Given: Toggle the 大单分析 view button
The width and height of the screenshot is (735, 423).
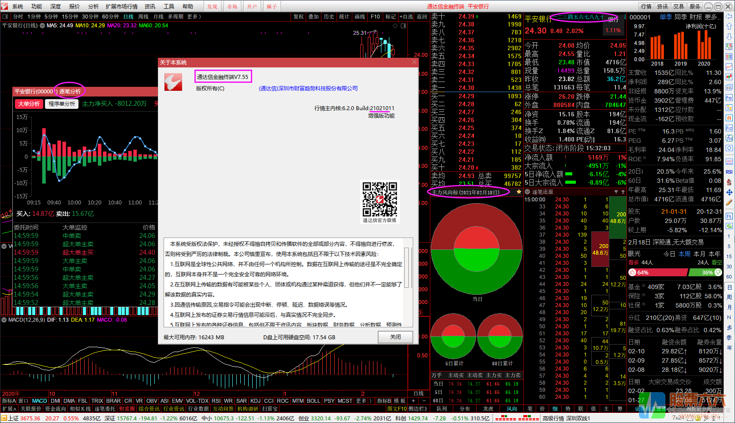Looking at the screenshot, I should click(29, 104).
